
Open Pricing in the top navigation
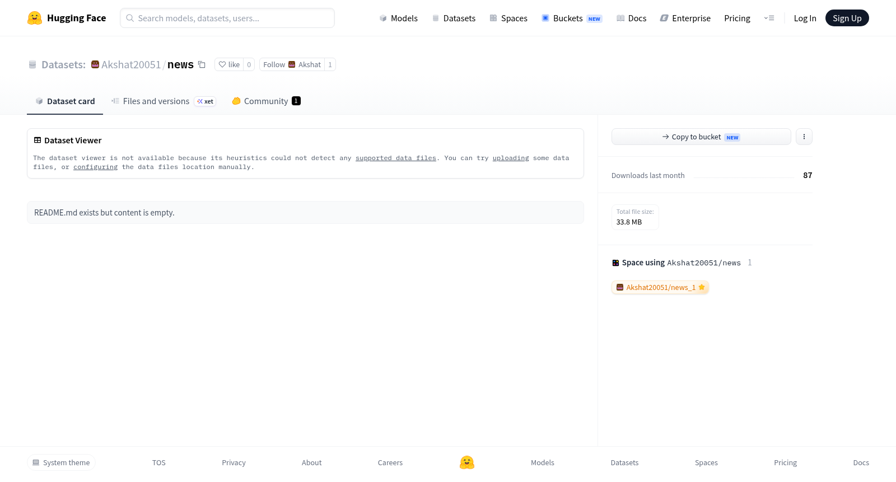pyautogui.click(x=737, y=18)
